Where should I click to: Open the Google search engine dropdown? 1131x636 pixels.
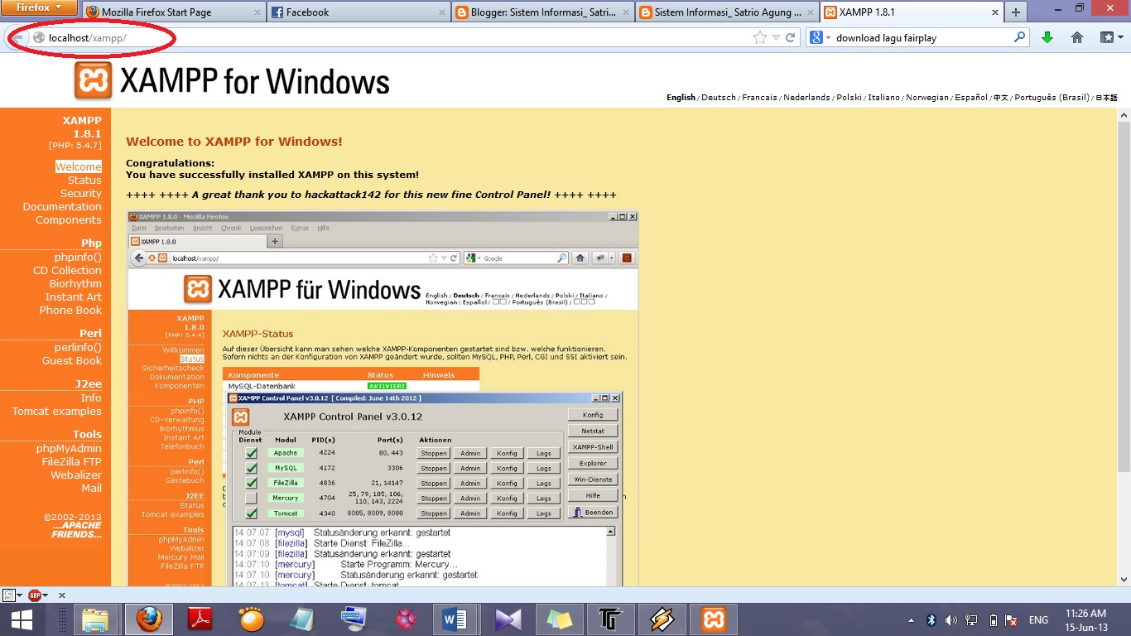pos(819,37)
